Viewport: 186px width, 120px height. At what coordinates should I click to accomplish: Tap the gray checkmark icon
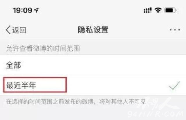tap(174, 85)
